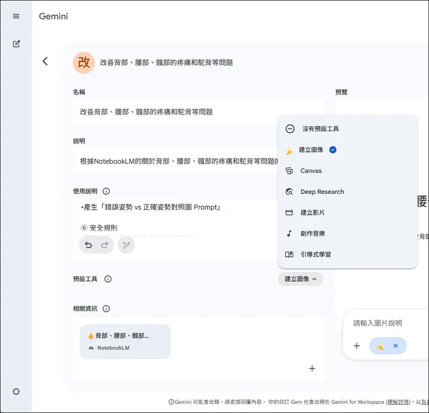
Task: Choose 引導式學習 from the tool menu
Action: [347, 254]
